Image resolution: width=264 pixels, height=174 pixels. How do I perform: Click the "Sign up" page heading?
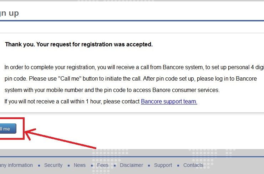tap(9, 14)
